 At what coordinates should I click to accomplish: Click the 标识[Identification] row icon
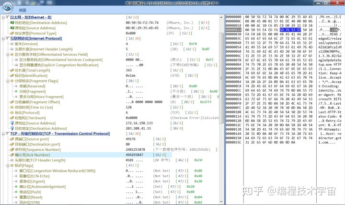click(12, 75)
